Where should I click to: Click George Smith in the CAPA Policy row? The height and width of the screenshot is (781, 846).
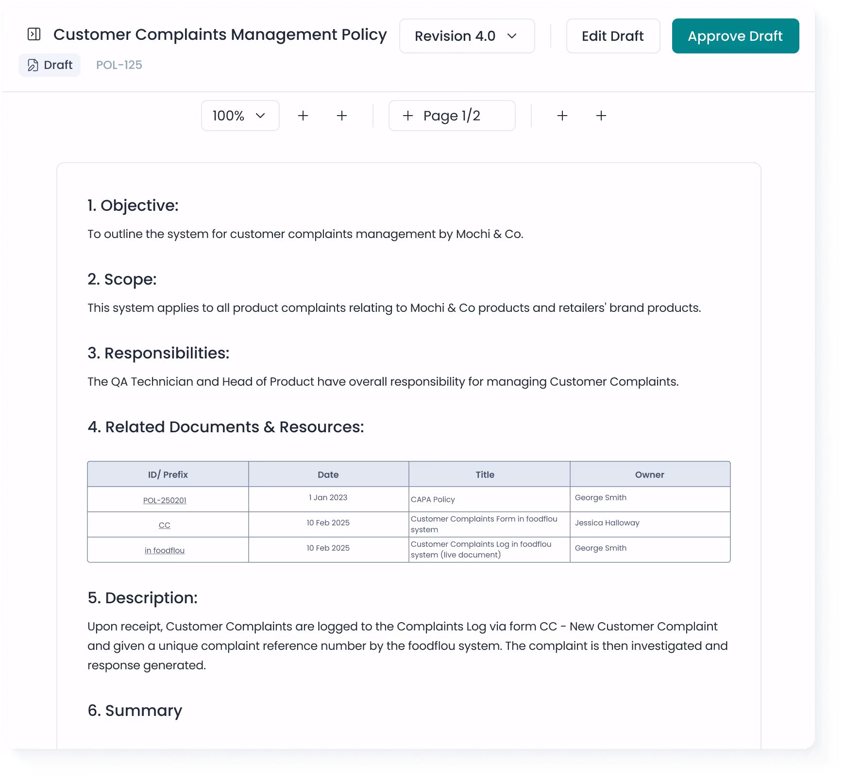(601, 497)
